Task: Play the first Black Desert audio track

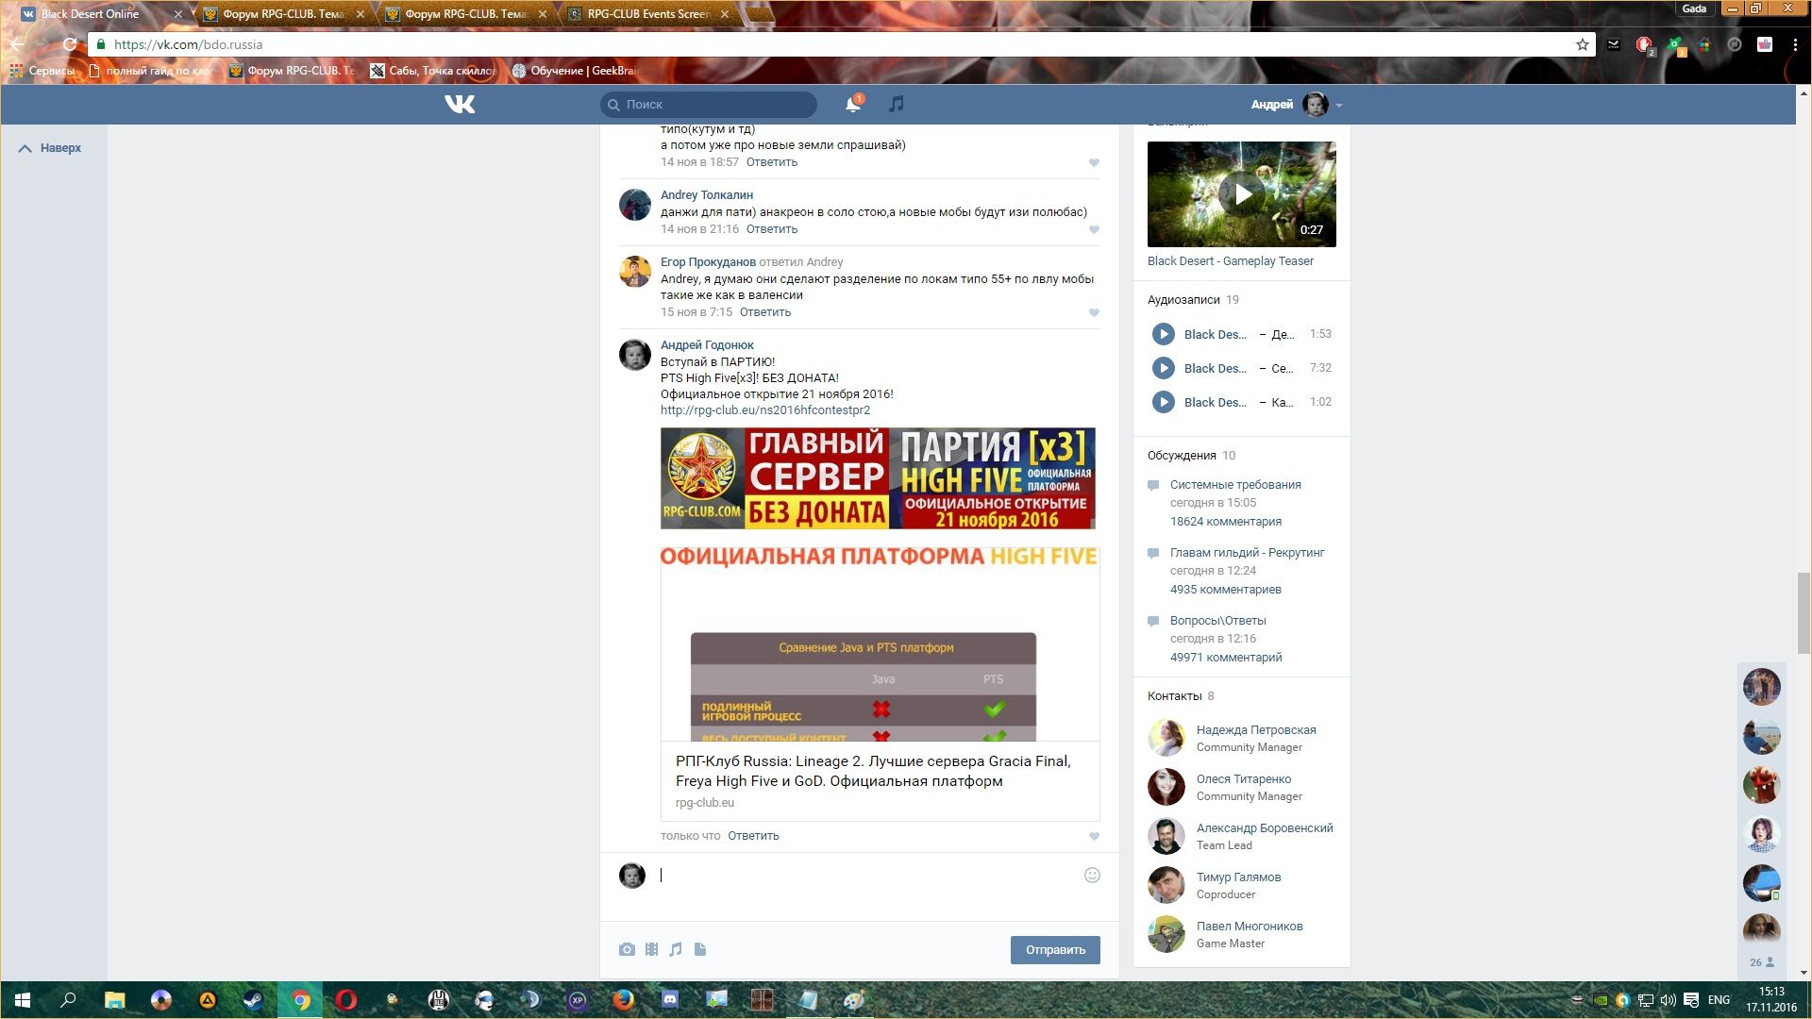Action: pyautogui.click(x=1163, y=334)
